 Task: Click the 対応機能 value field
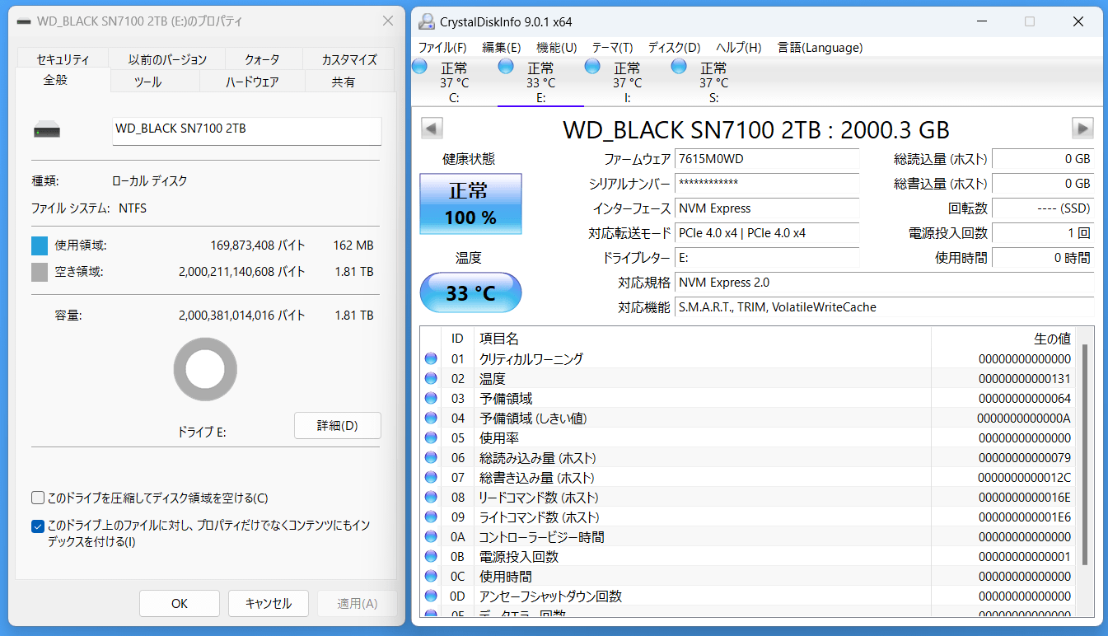click(x=885, y=307)
